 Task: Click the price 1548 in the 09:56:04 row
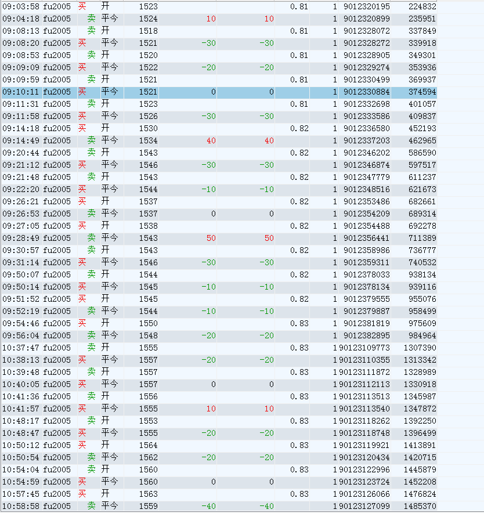tap(148, 335)
